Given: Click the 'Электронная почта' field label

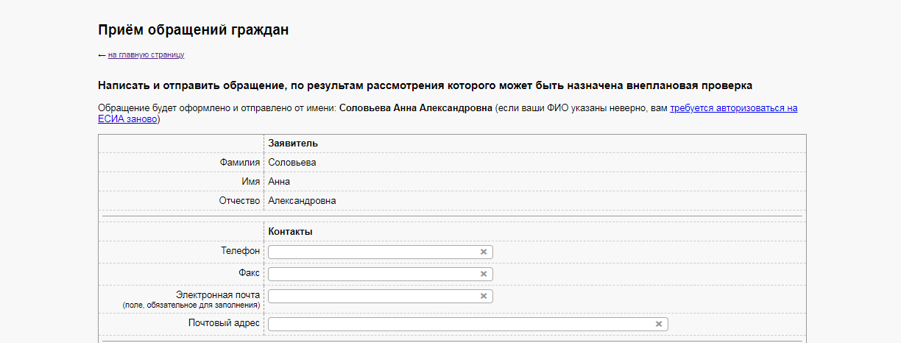Looking at the screenshot, I should 218,294.
